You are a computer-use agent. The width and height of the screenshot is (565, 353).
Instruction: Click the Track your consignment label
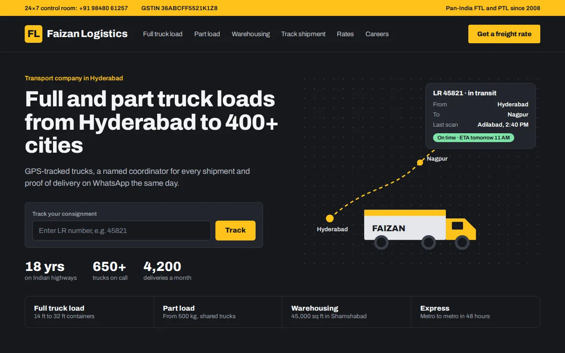click(x=64, y=214)
